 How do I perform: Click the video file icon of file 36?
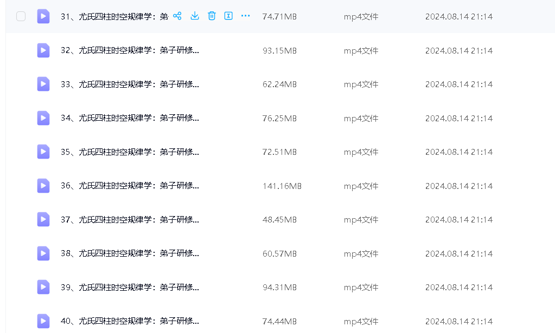coord(43,186)
